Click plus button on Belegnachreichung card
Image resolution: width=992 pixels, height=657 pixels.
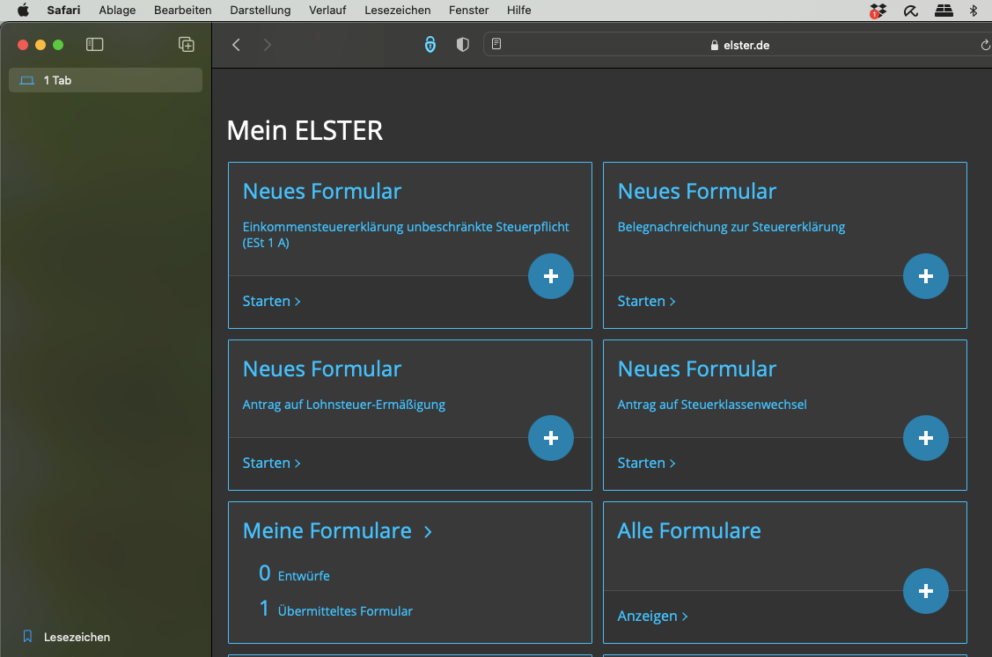926,276
